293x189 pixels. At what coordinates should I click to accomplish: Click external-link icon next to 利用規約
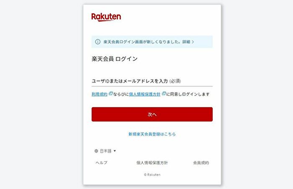[x=111, y=93]
